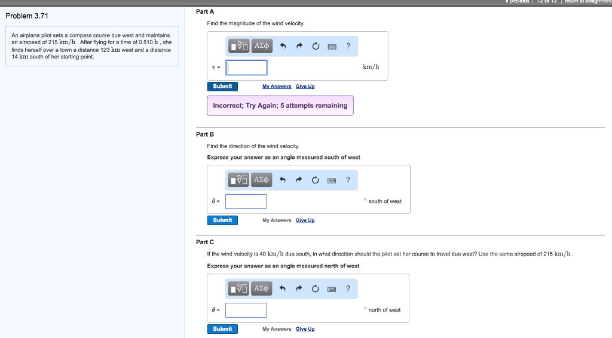Show keyboard shortcuts in Part C toolbar
612x338 pixels.
click(331, 289)
